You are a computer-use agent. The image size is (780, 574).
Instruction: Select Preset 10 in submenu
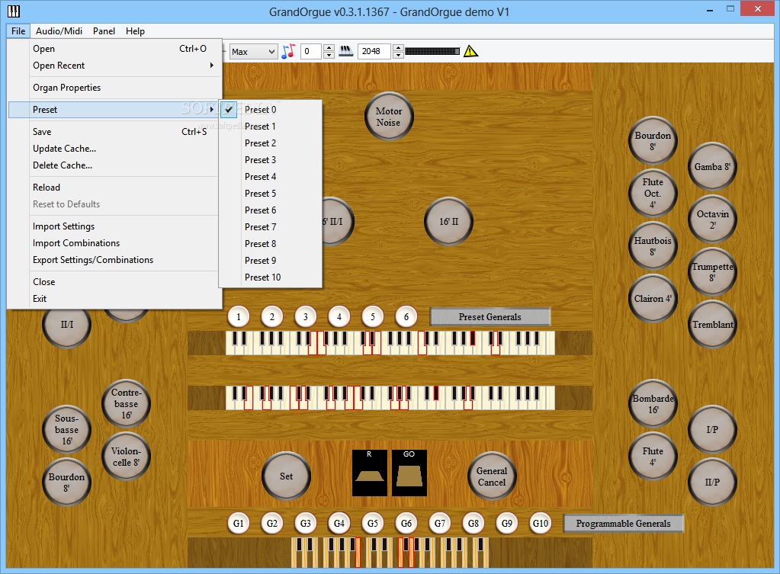pos(271,277)
